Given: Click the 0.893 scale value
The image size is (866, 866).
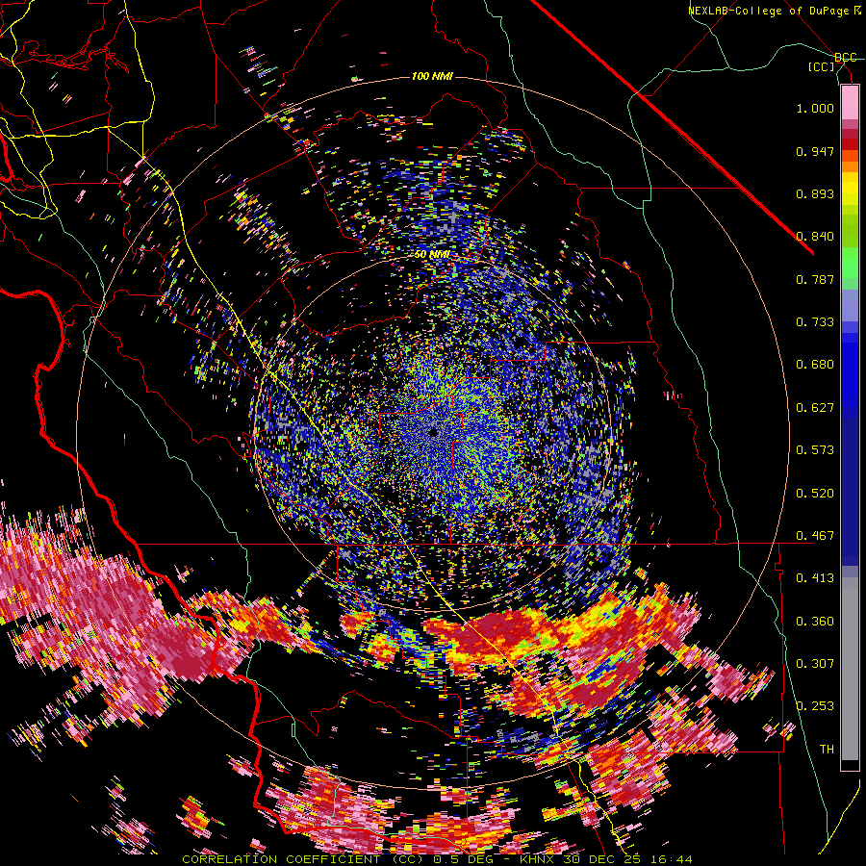Looking at the screenshot, I should click(815, 193).
